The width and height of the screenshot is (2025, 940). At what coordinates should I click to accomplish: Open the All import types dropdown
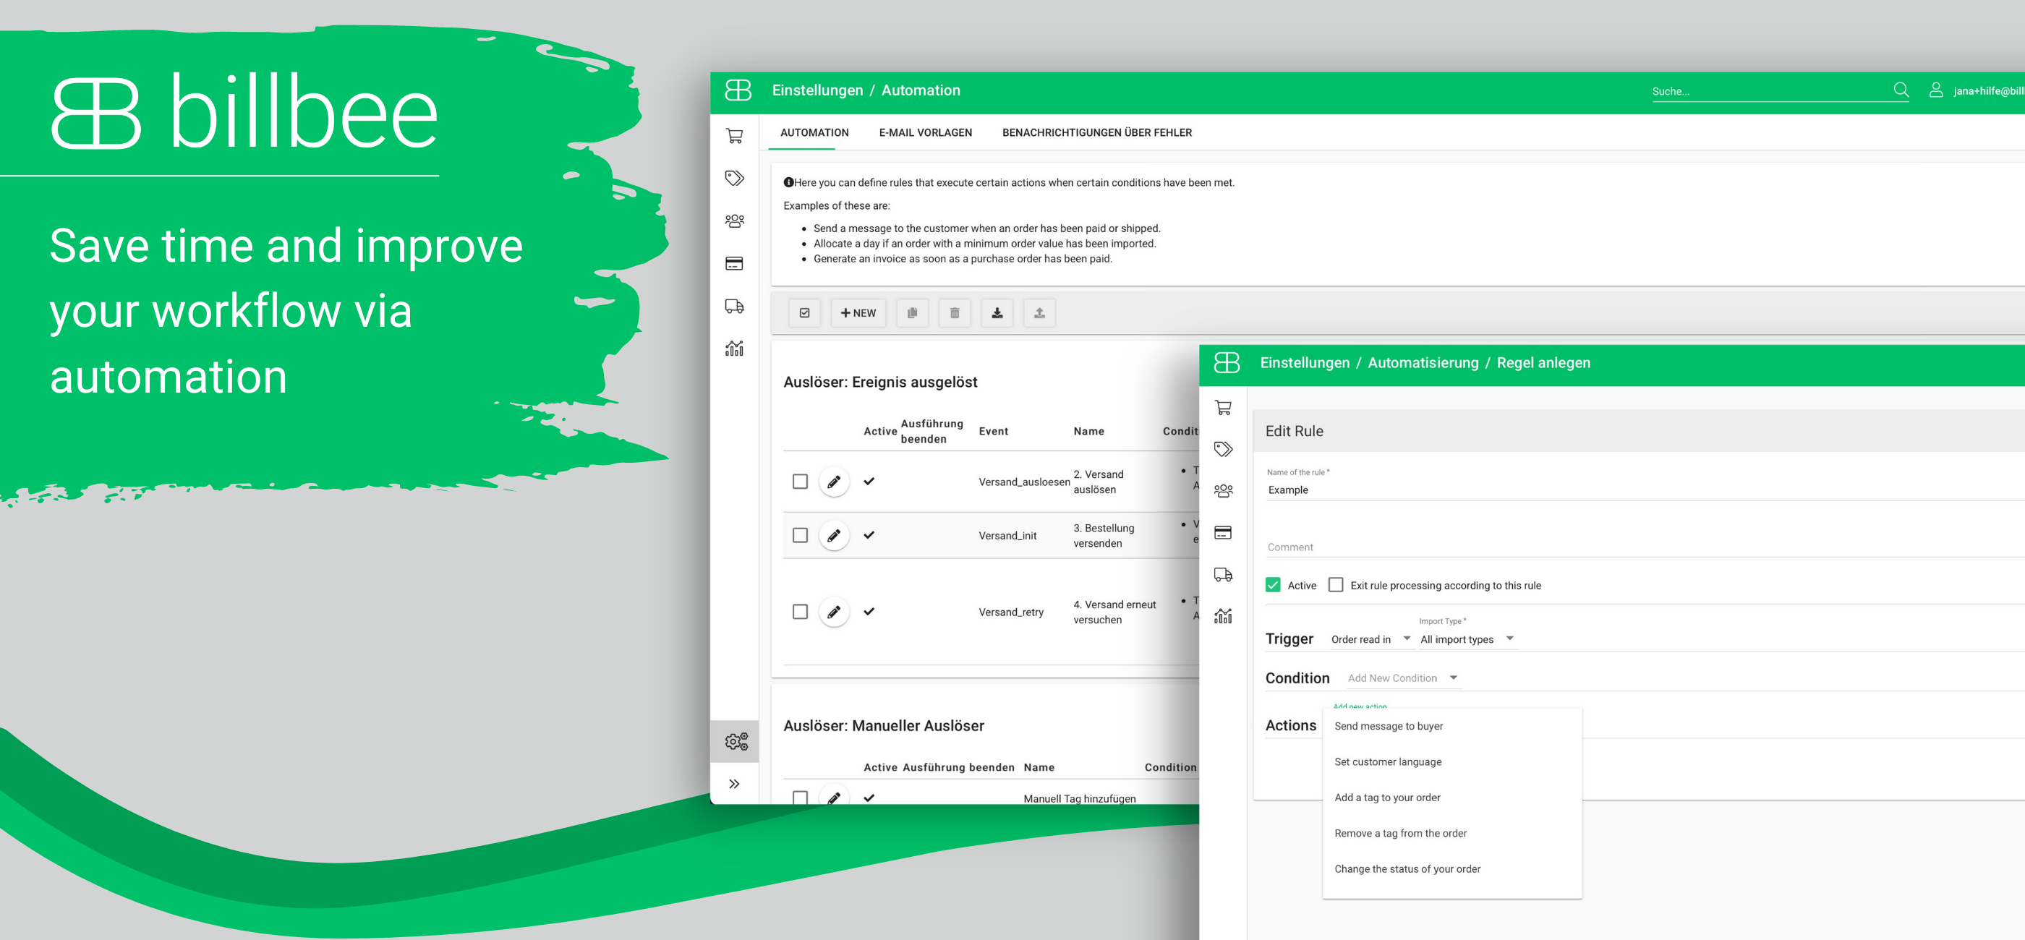coord(1465,639)
